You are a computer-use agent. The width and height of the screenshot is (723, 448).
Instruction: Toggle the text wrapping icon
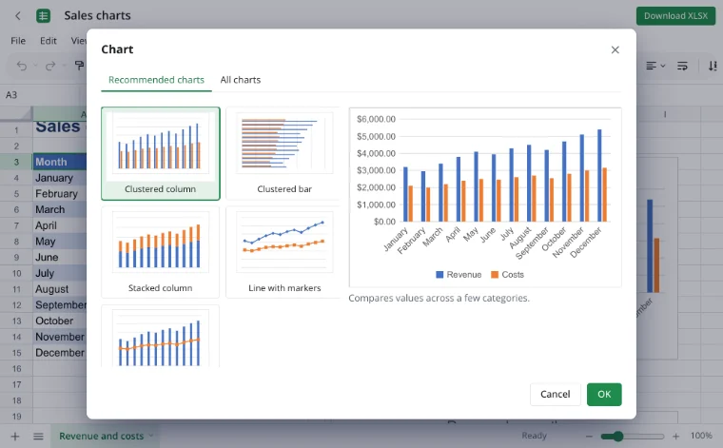[682, 66]
